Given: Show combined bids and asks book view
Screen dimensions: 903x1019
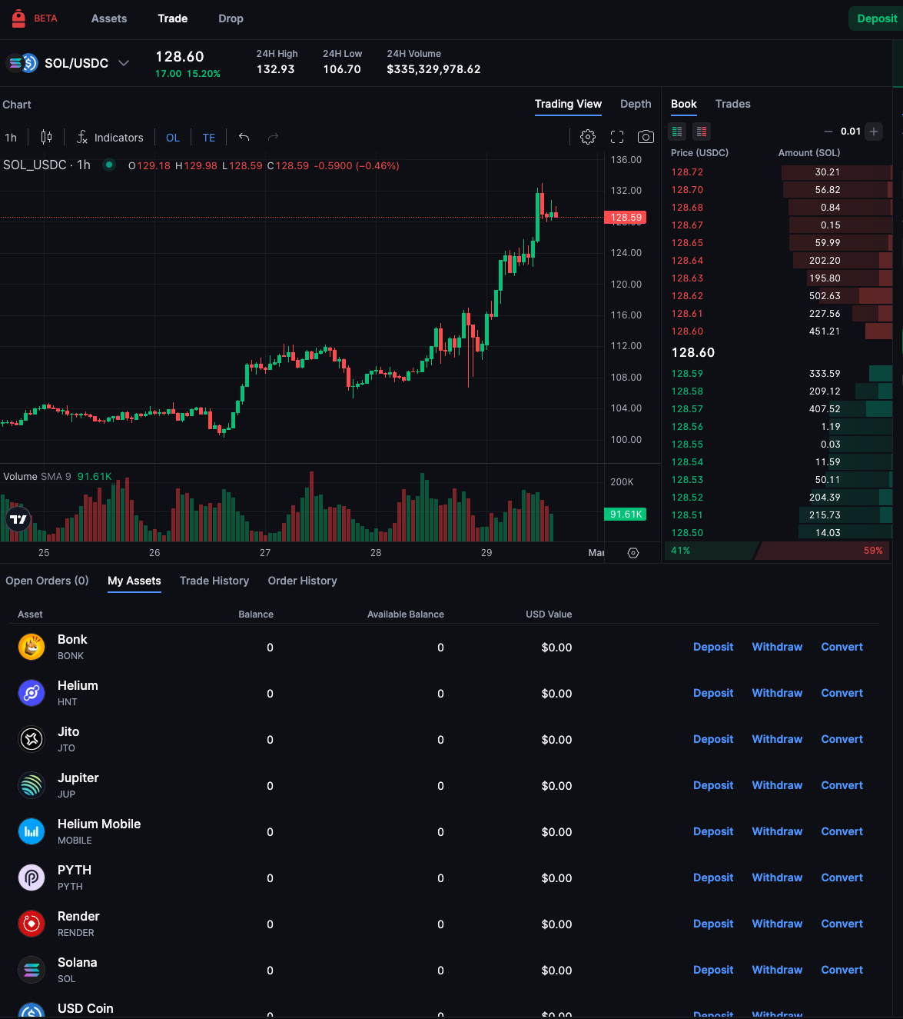Looking at the screenshot, I should point(677,132).
